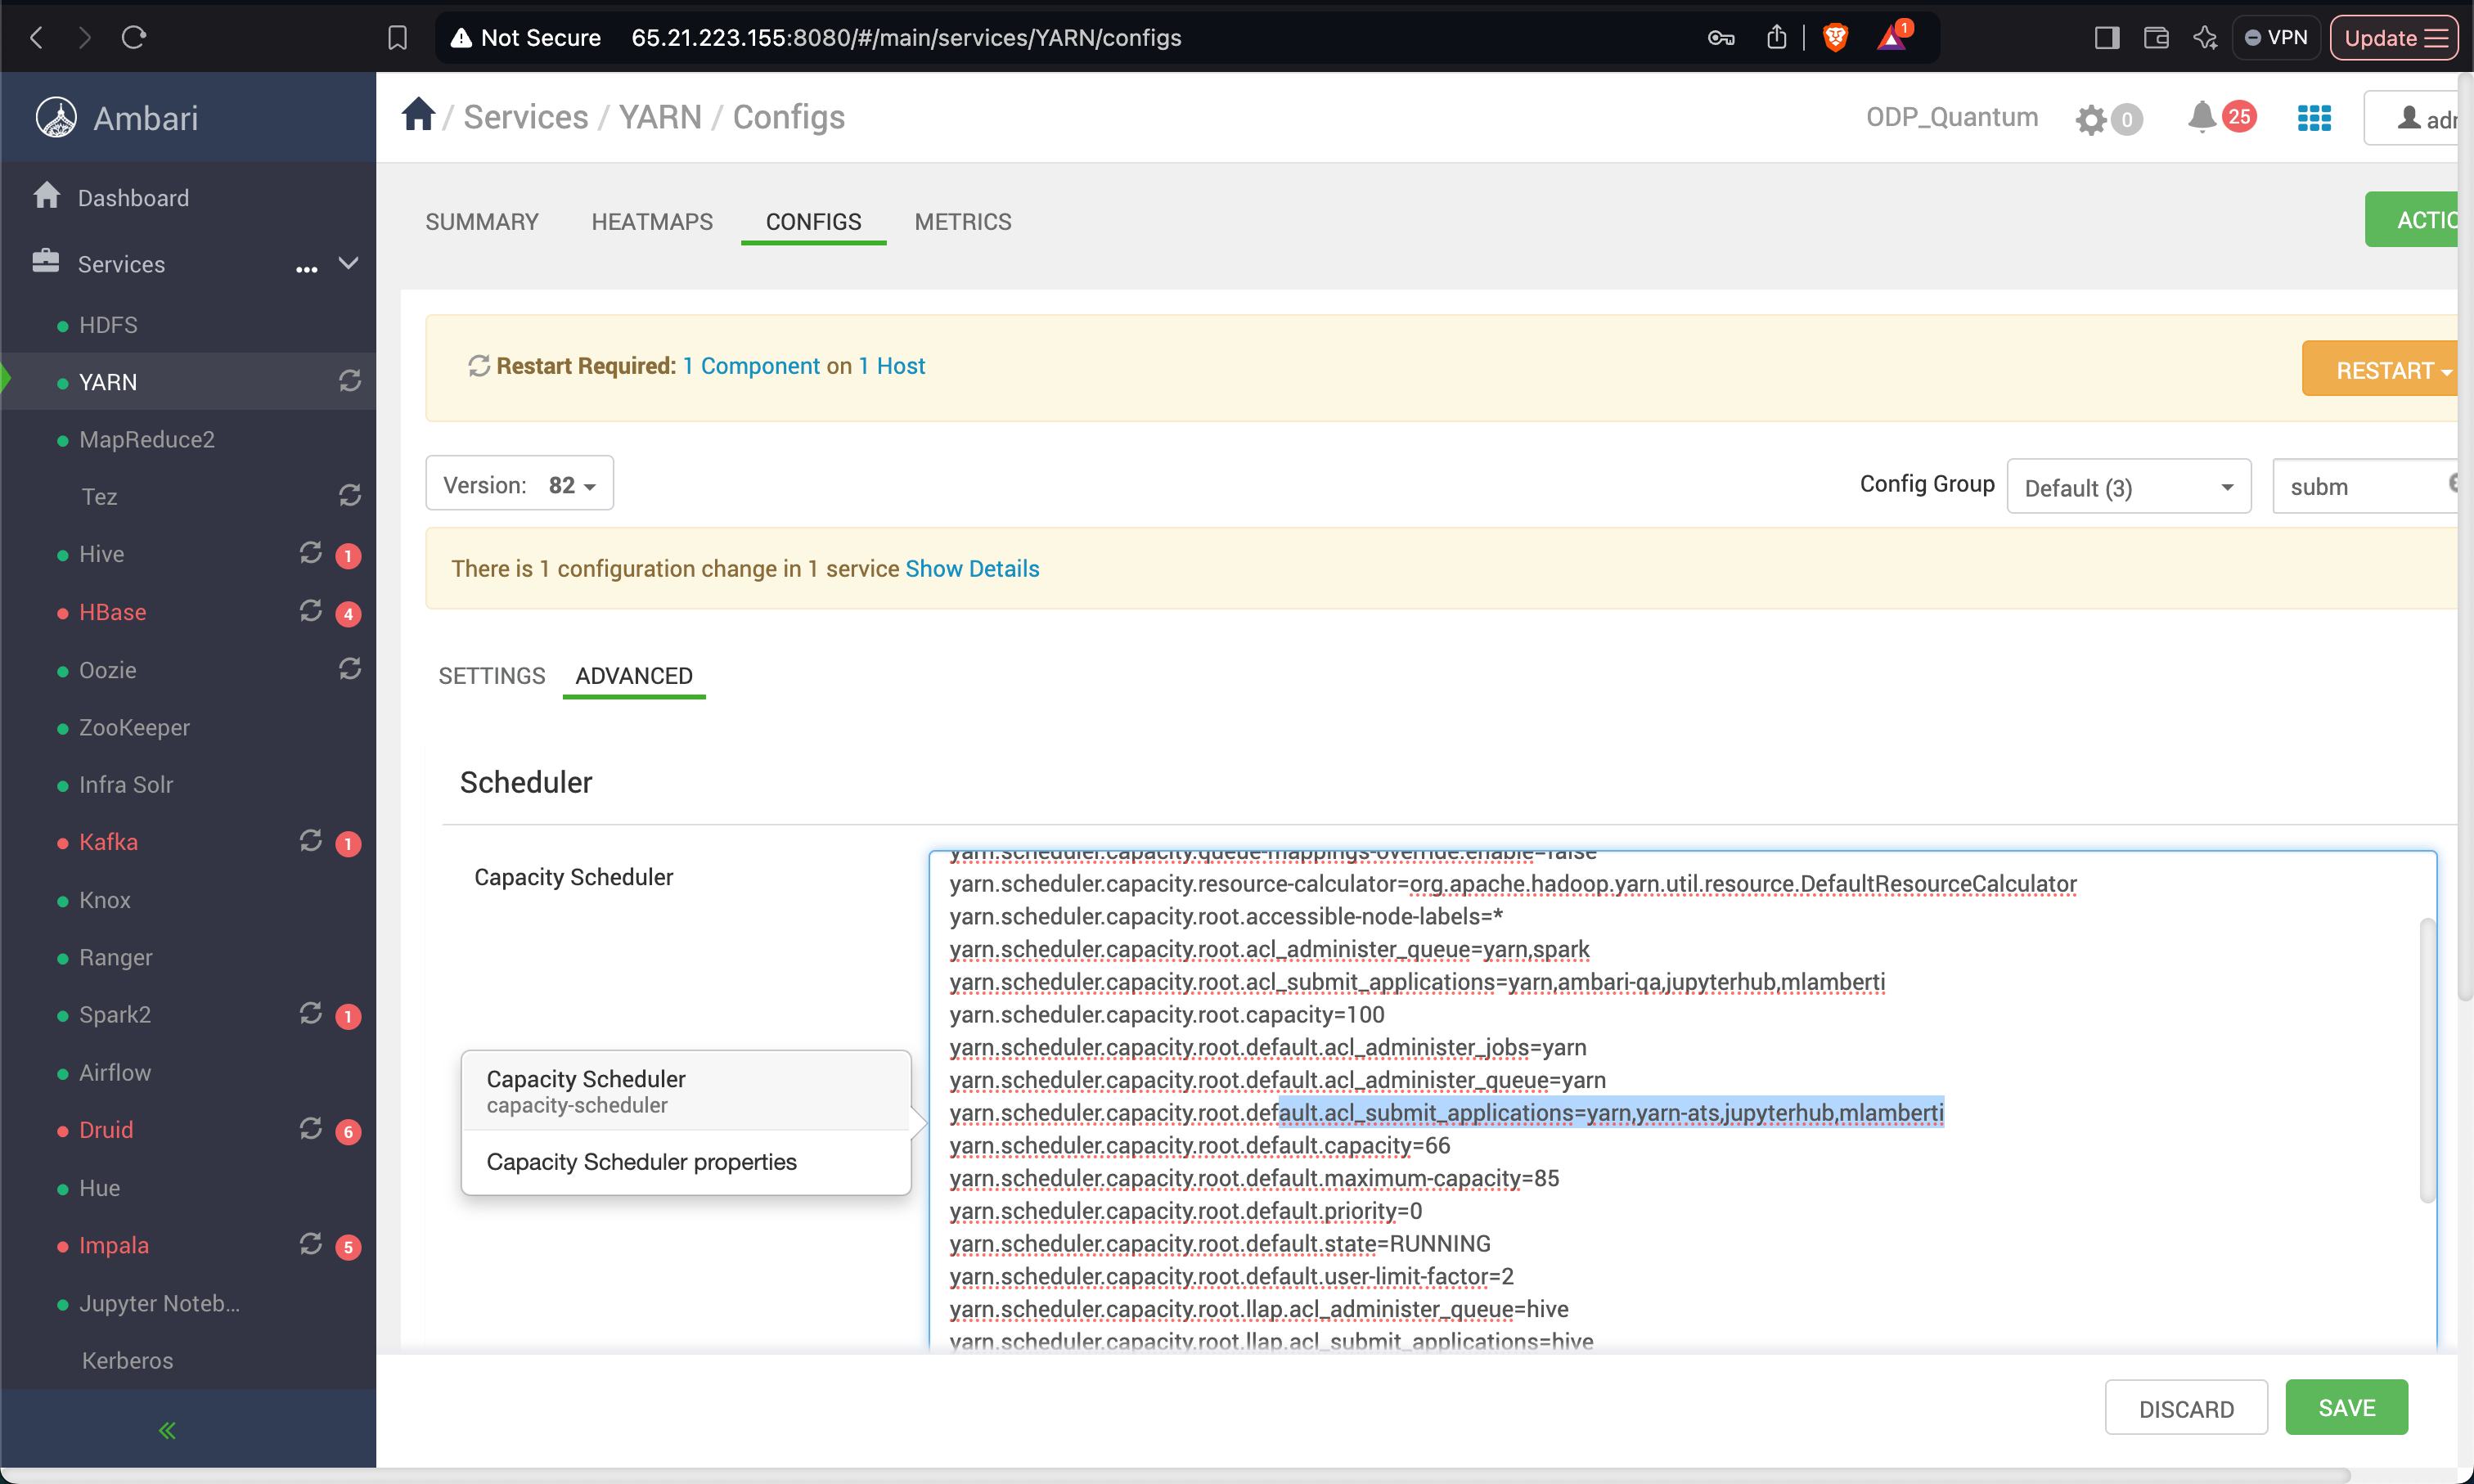Open the views grid icon
2474x1484 pixels.
[x=2314, y=118]
